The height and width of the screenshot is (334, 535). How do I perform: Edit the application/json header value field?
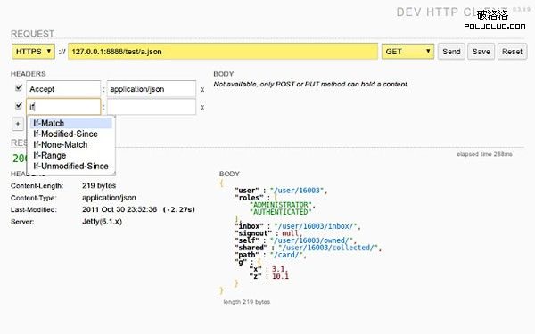click(x=152, y=89)
